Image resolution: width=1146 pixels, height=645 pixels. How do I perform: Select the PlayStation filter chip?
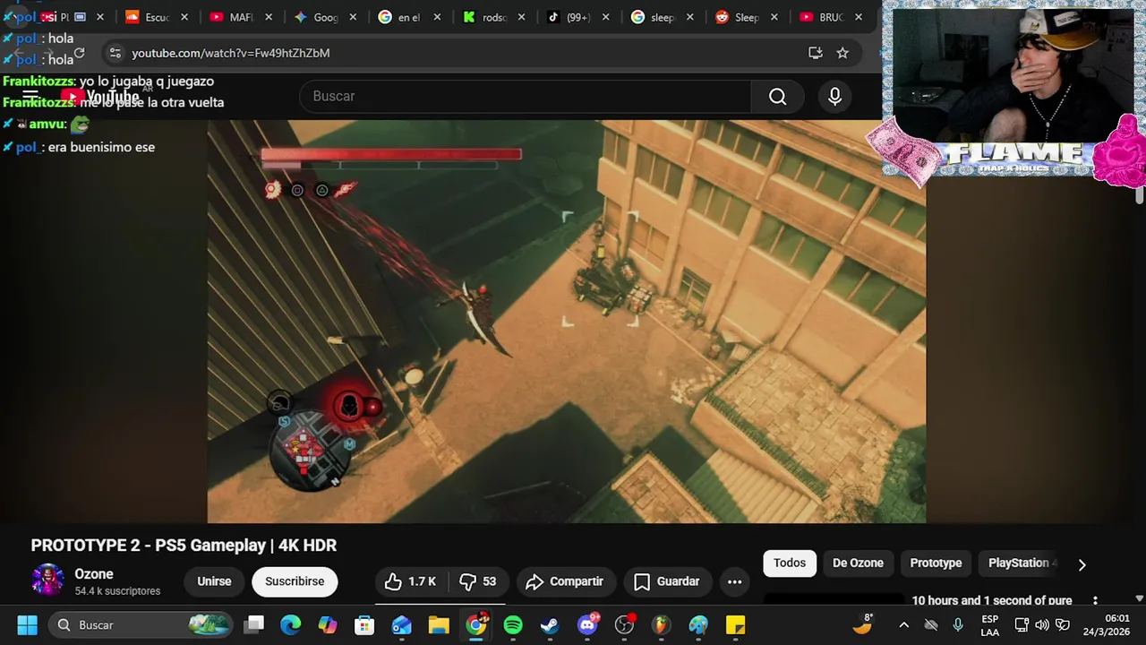[1019, 563]
